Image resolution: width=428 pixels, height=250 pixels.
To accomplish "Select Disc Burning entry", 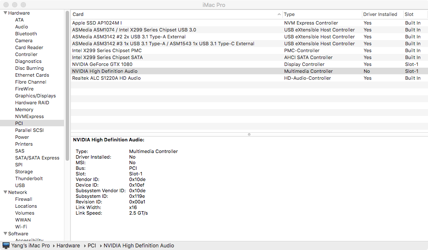I will tap(29, 68).
